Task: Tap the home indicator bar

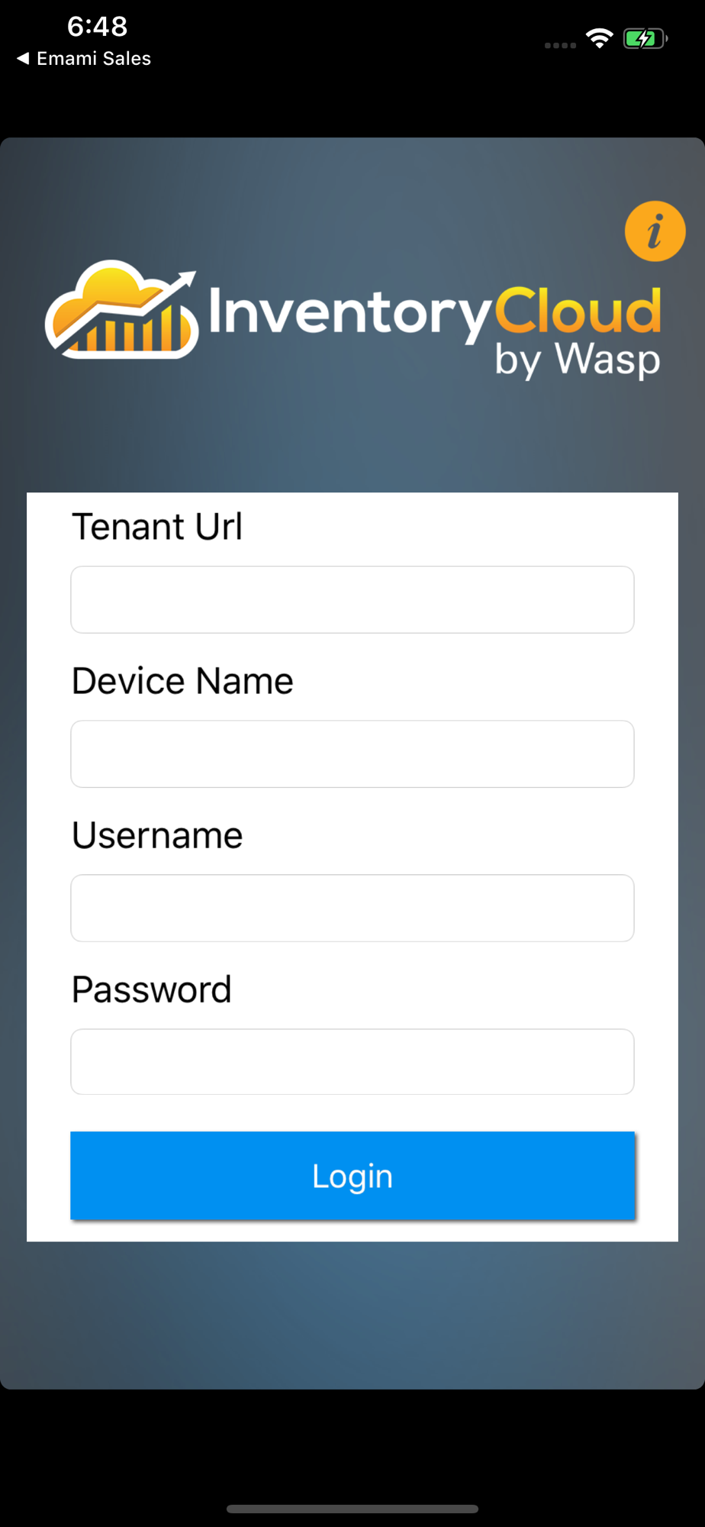Action: 352,1509
